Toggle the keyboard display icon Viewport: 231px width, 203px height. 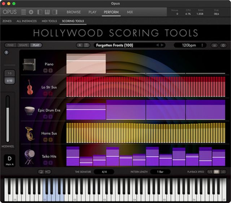point(47,12)
